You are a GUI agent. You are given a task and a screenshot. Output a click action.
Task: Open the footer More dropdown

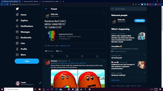pyautogui.click(x=139, y=86)
